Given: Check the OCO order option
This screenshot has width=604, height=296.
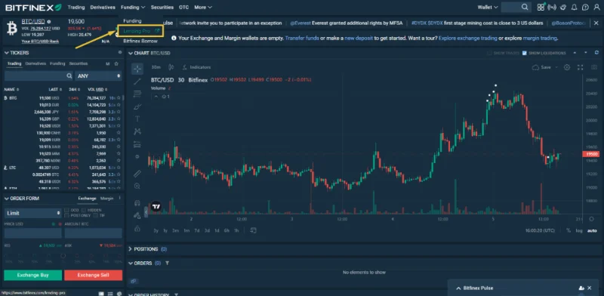Looking at the screenshot, I should (x=66, y=210).
